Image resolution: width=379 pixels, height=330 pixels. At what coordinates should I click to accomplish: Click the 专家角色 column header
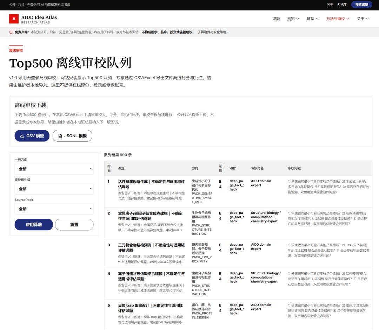(257, 168)
